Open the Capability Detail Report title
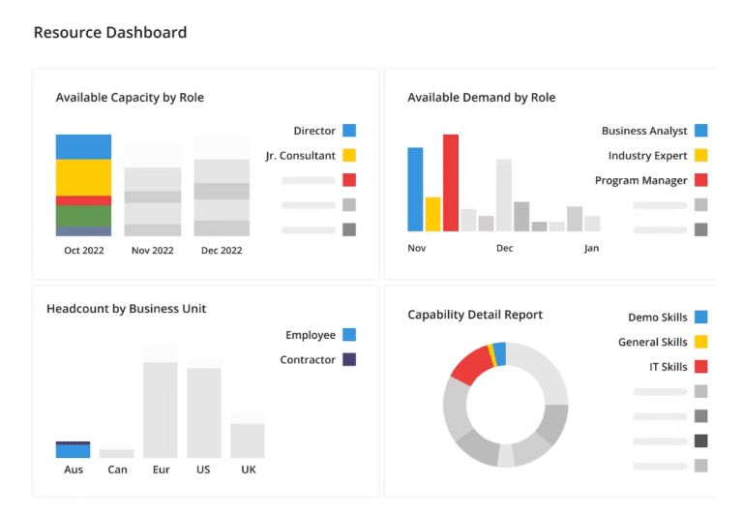743x517 pixels. click(x=475, y=315)
